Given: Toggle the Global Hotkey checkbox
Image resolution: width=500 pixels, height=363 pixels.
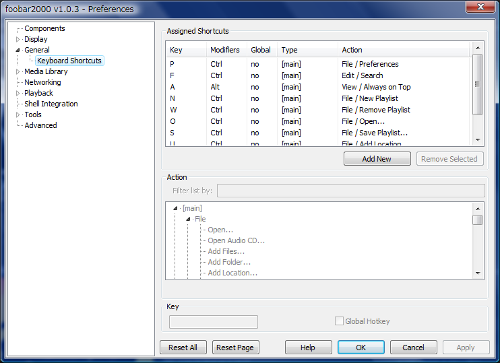Looking at the screenshot, I should 339,321.
